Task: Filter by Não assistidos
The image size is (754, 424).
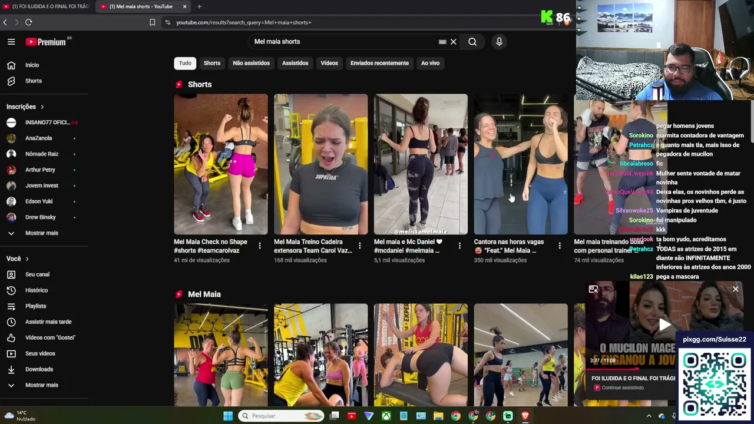Action: coord(251,63)
